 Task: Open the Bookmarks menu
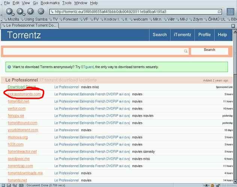click(x=50, y=3)
